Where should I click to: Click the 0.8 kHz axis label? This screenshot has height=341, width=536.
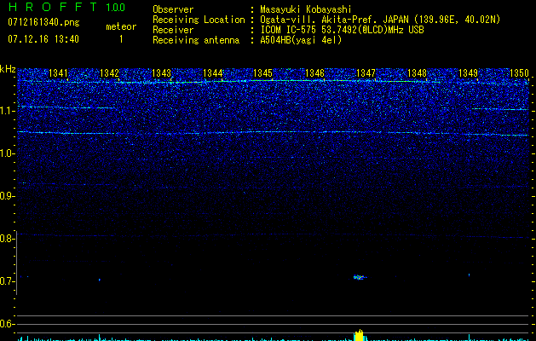point(8,239)
